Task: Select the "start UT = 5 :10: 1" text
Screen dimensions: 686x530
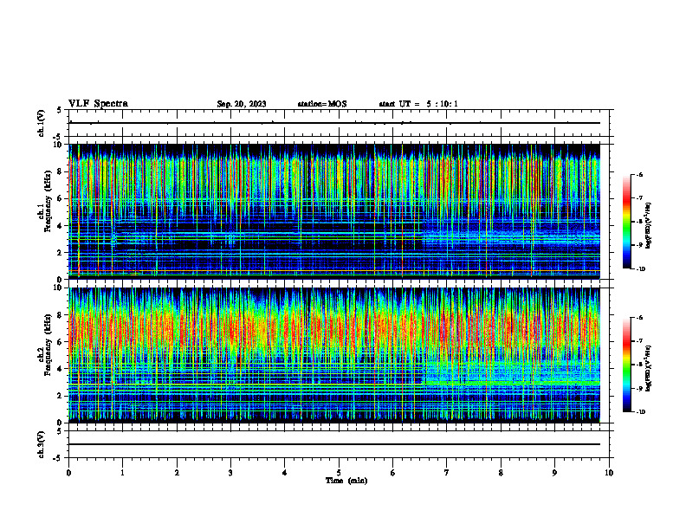Action: click(x=418, y=104)
